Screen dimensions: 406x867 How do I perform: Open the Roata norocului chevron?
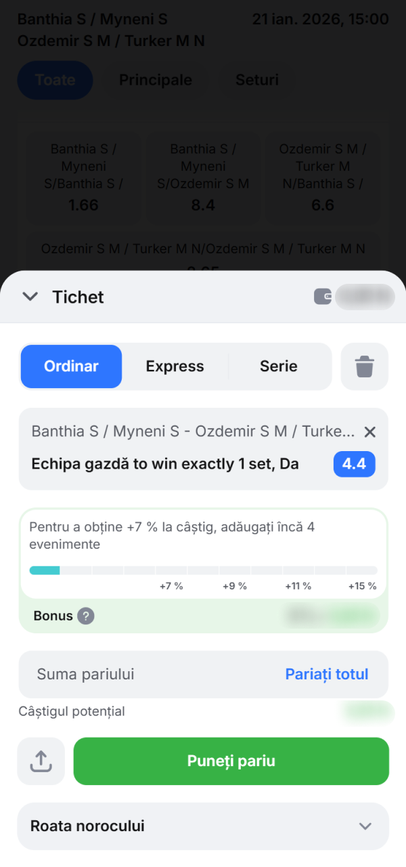coord(365,826)
